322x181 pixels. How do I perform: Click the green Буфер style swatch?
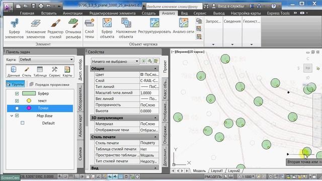click(x=29, y=94)
